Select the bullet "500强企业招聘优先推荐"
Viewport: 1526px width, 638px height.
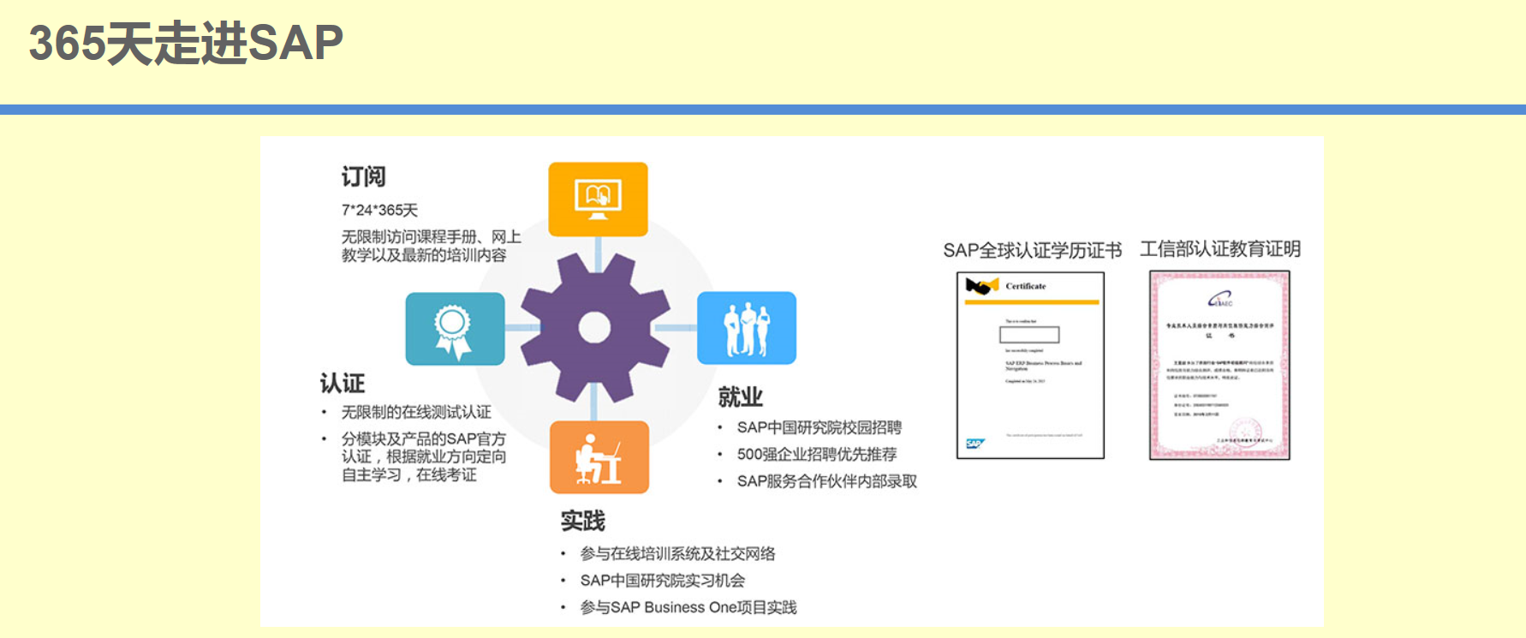[817, 454]
